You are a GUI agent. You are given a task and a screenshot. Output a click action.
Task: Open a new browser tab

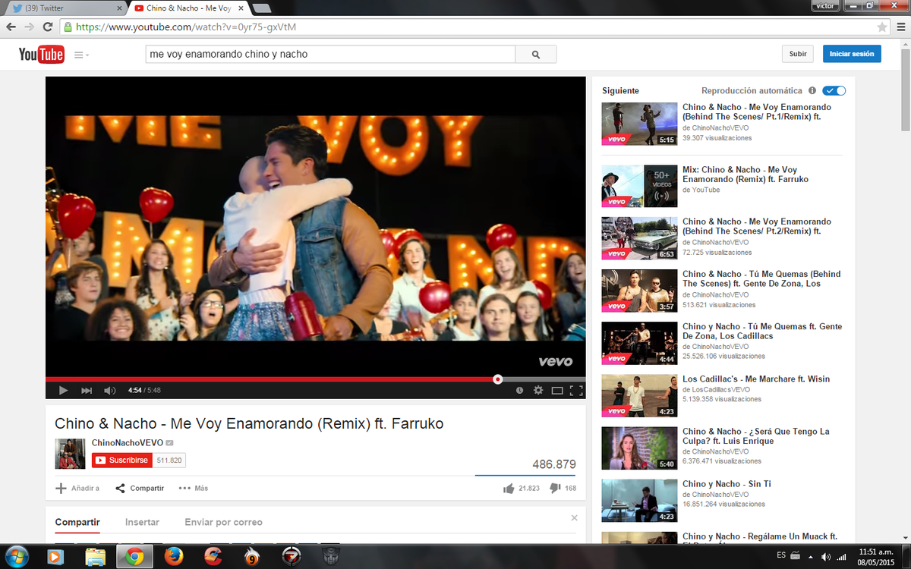click(262, 8)
